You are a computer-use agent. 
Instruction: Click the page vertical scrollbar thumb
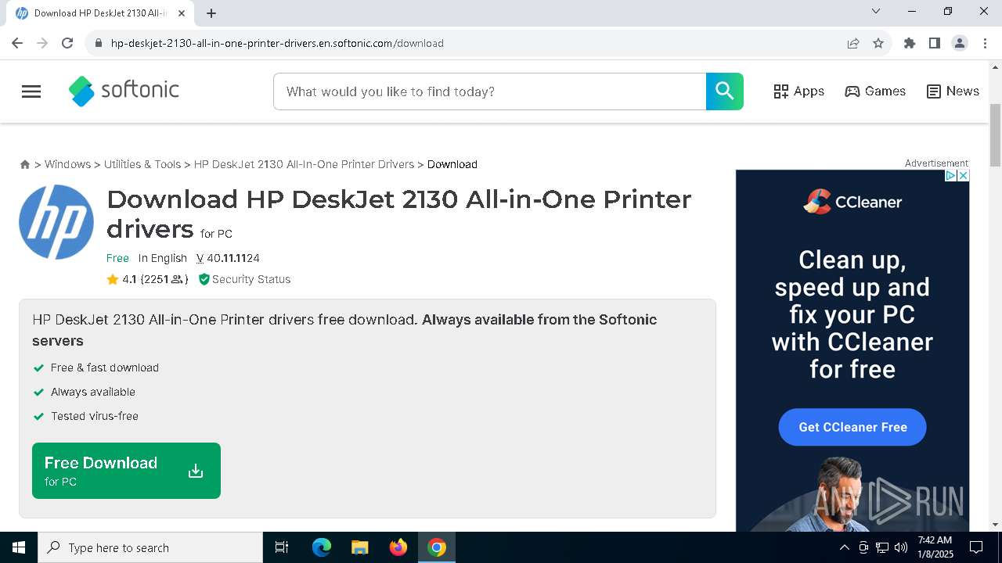tap(996, 134)
